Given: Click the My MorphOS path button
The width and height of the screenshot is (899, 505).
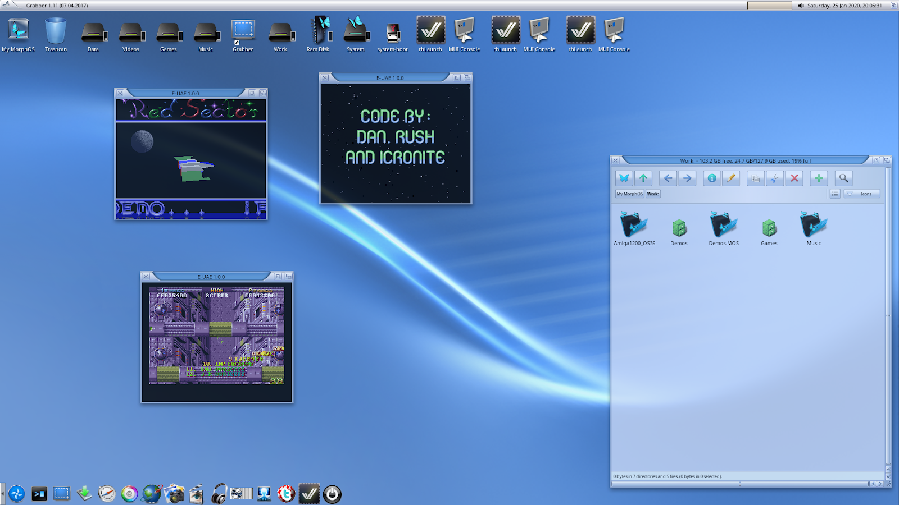Looking at the screenshot, I should [x=629, y=194].
